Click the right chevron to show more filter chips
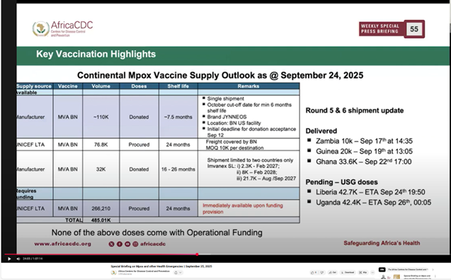 pos(433,269)
